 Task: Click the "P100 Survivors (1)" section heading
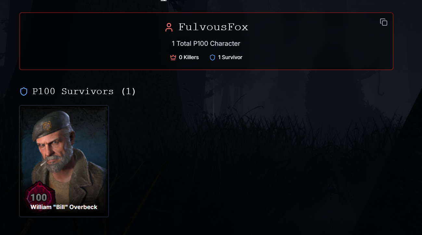[x=84, y=92]
